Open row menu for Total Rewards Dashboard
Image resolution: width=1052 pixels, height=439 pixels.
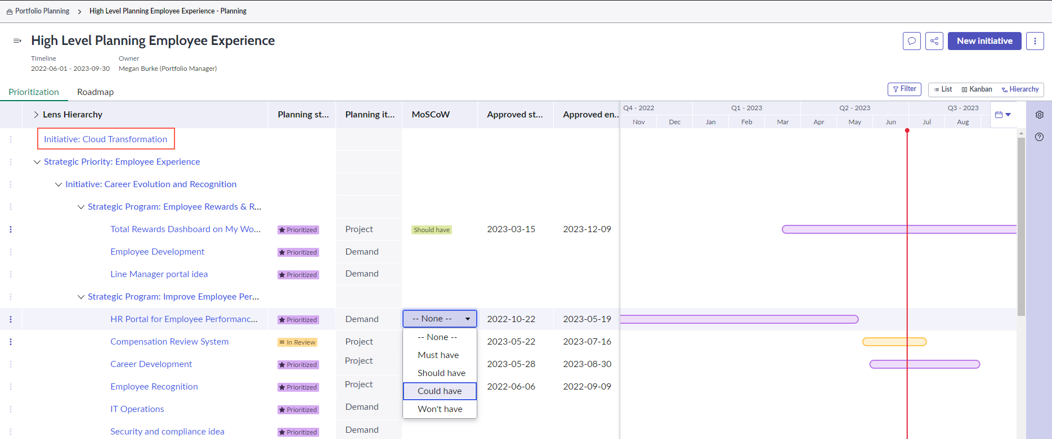pos(11,229)
